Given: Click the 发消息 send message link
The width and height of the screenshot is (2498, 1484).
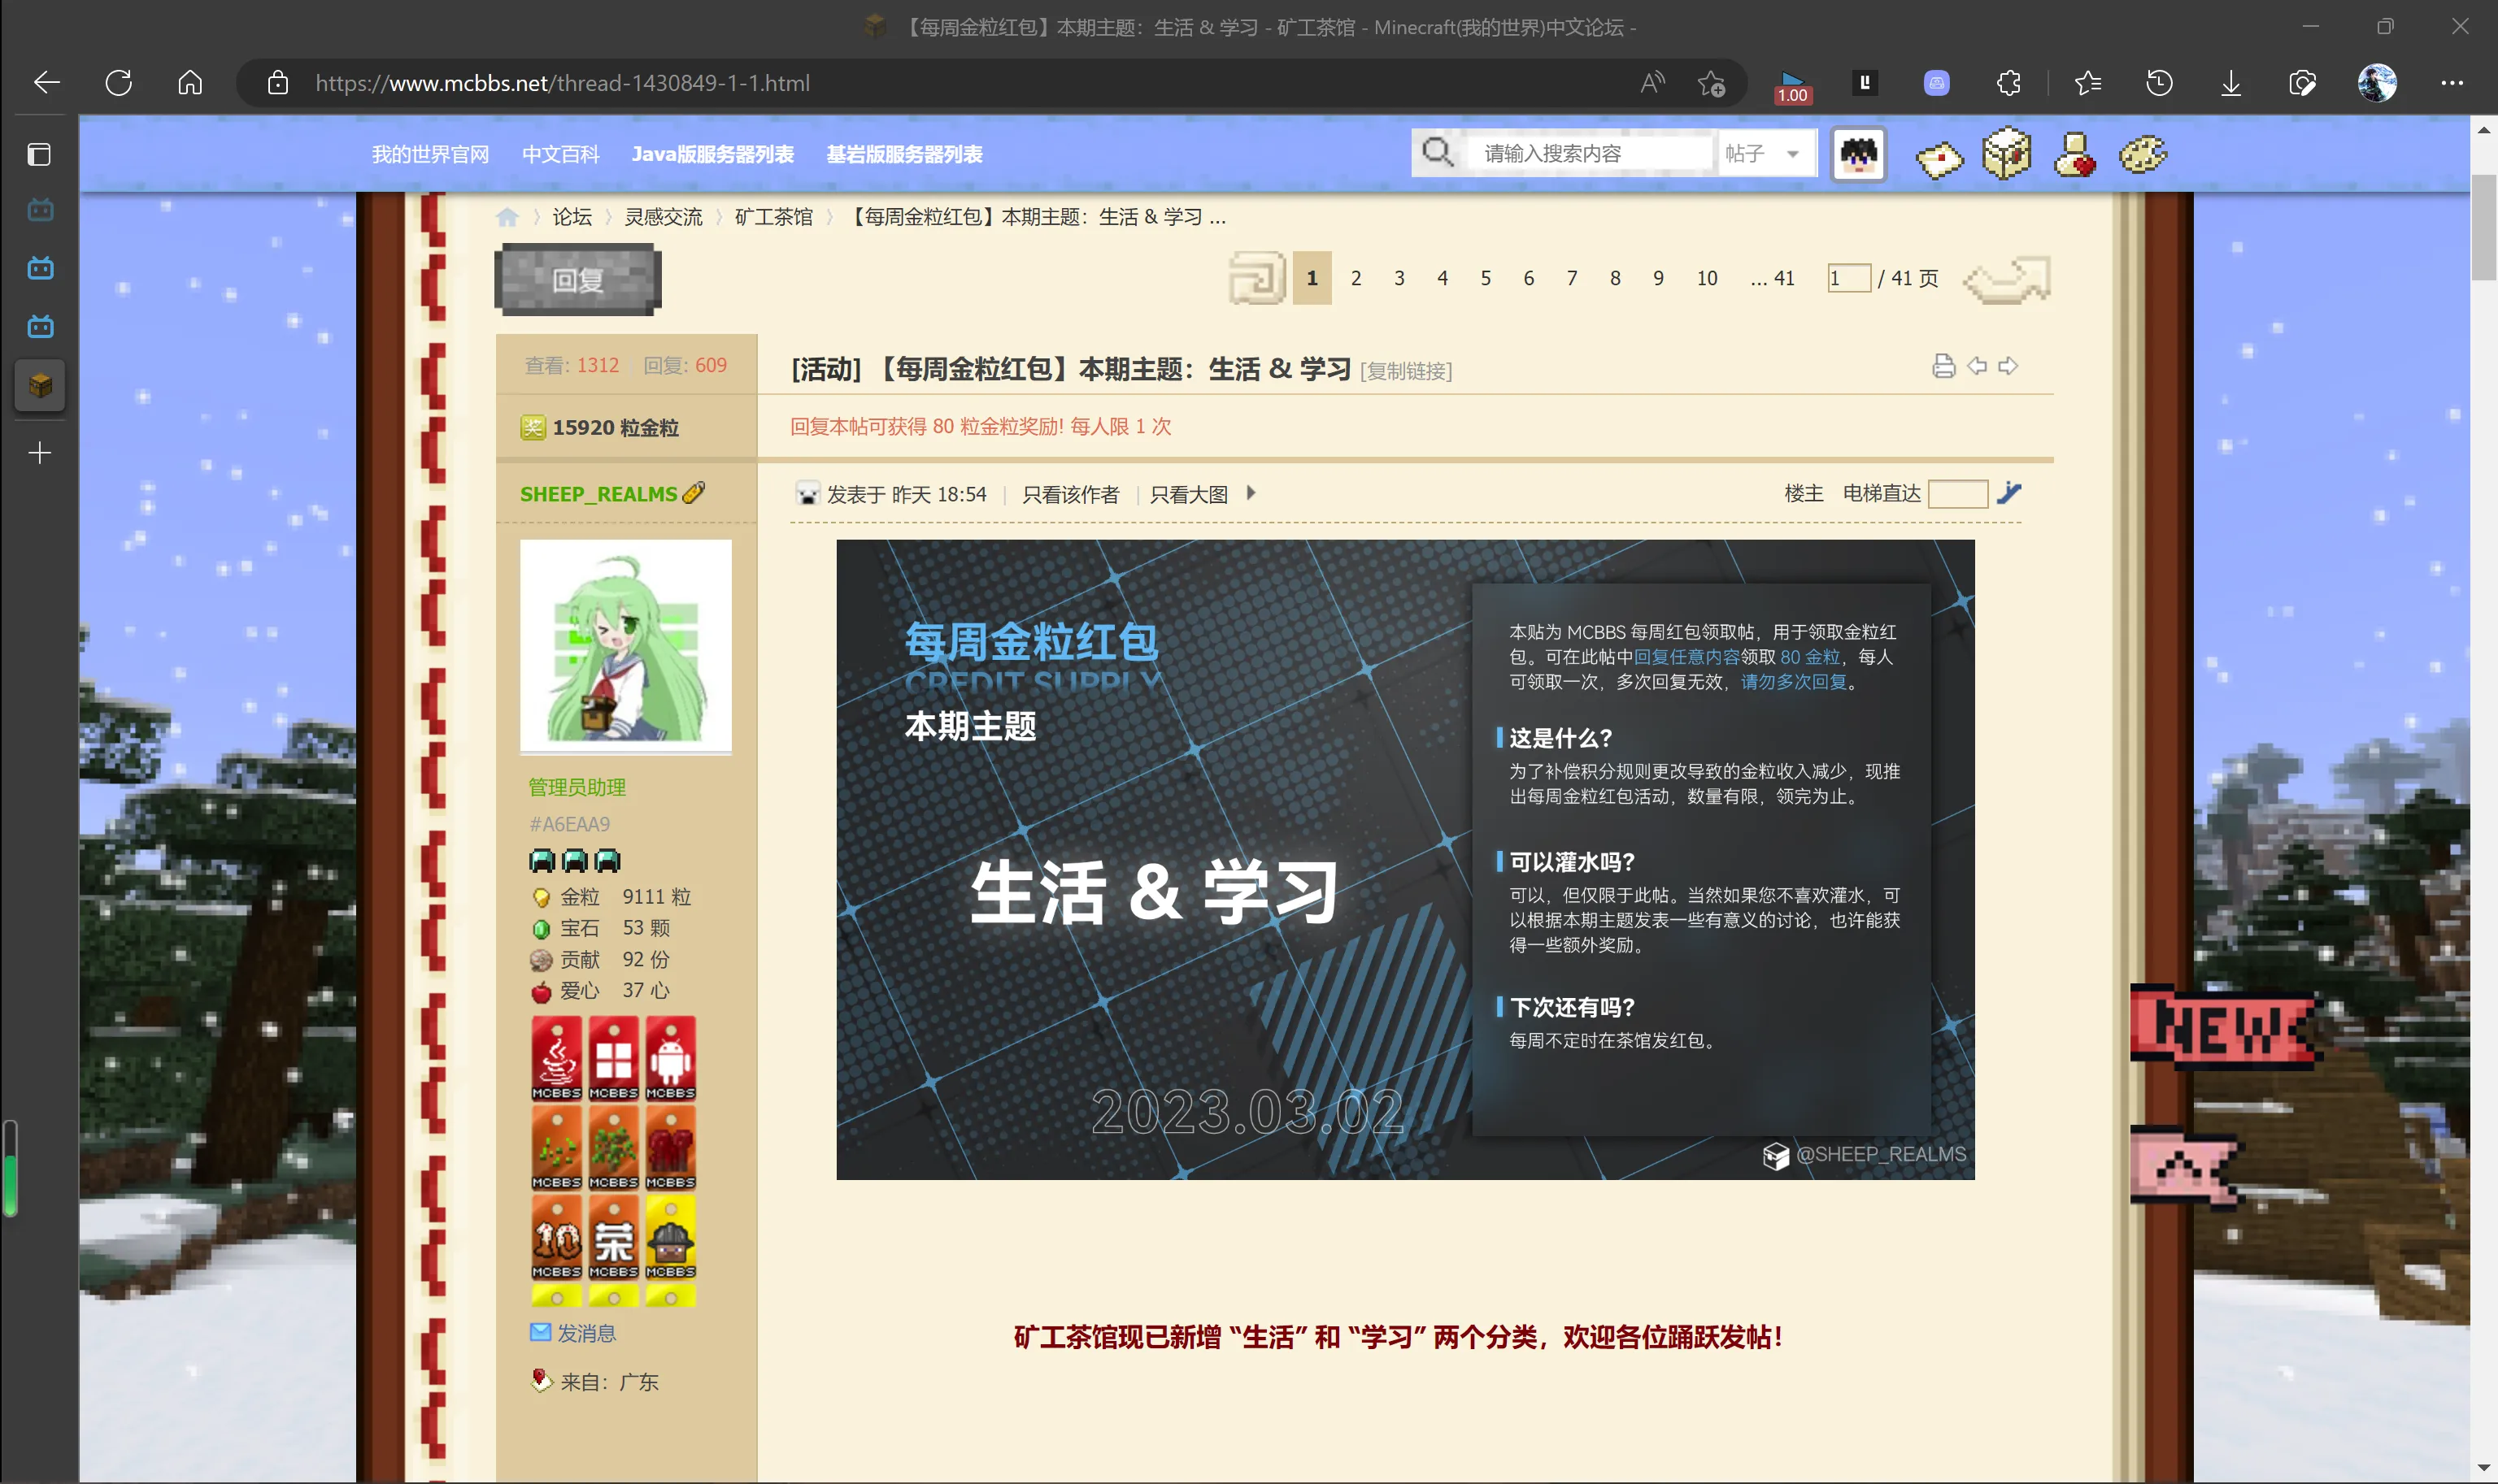Looking at the screenshot, I should [586, 1333].
